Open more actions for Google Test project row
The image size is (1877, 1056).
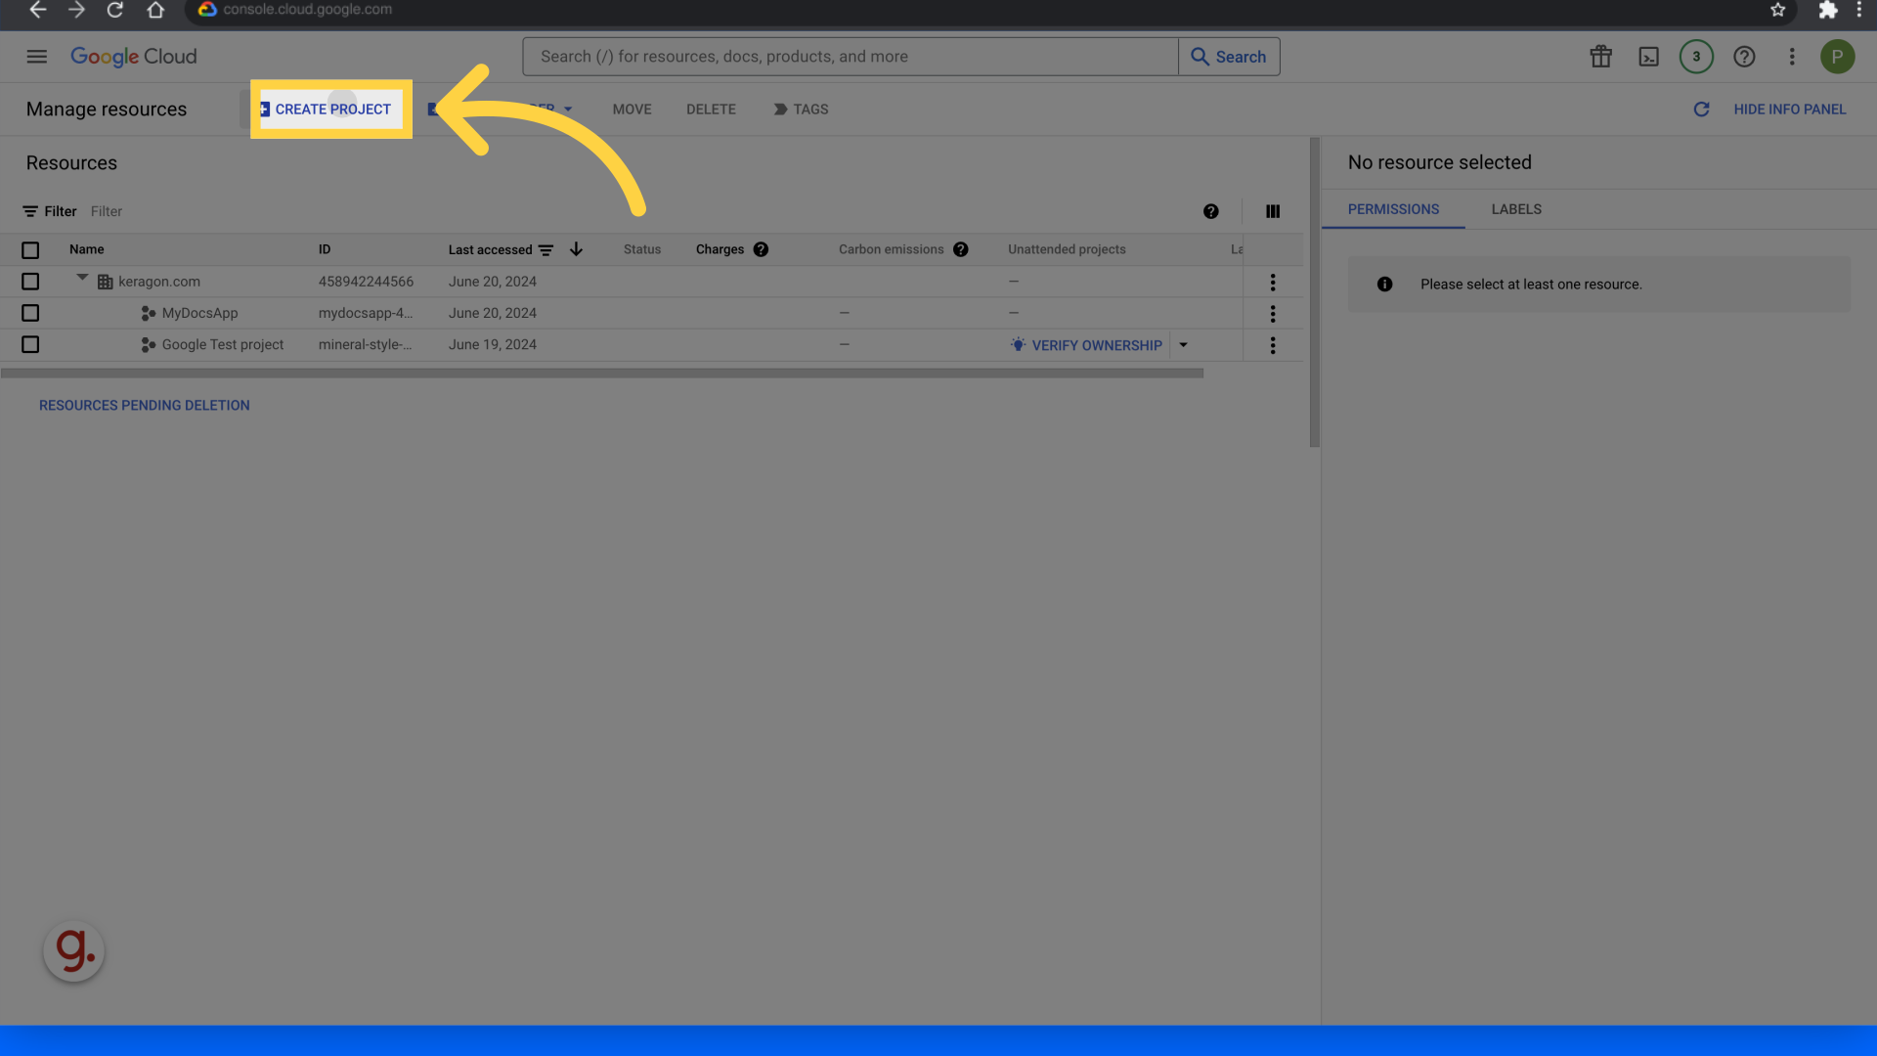[x=1273, y=345]
